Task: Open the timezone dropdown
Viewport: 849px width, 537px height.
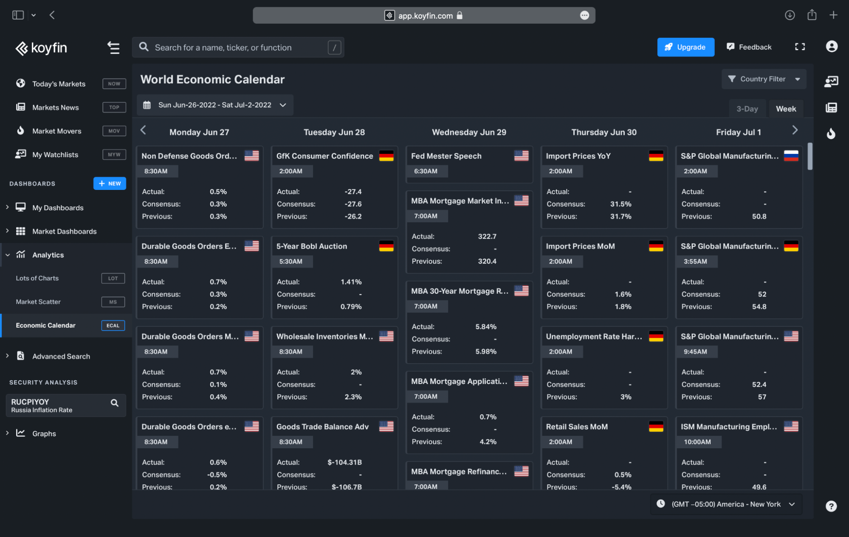Action: click(726, 504)
